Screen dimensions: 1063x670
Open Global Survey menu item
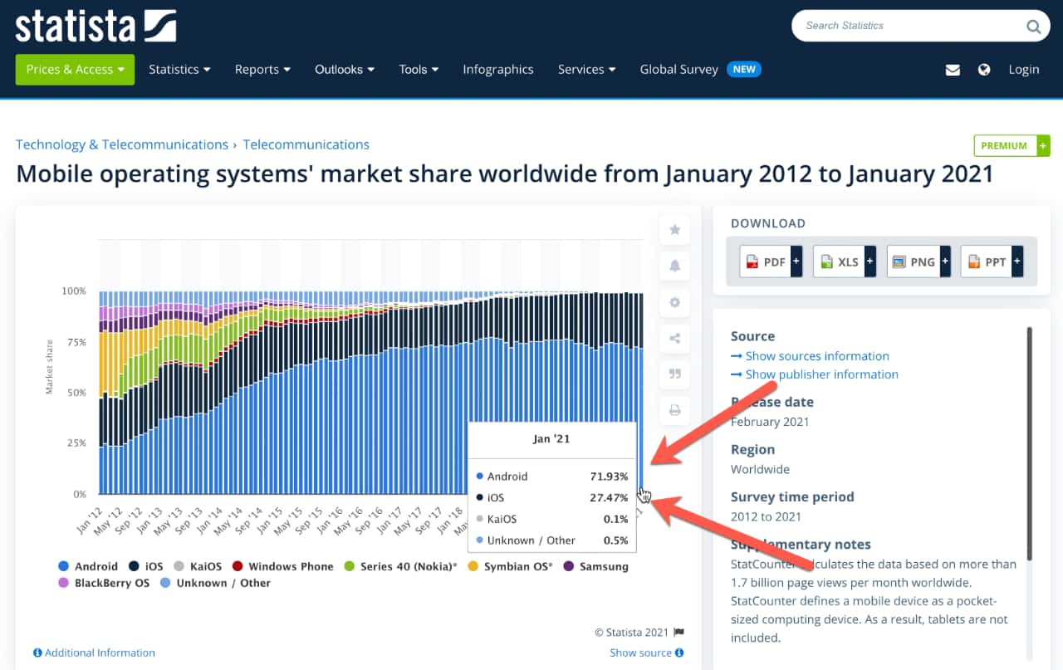678,70
